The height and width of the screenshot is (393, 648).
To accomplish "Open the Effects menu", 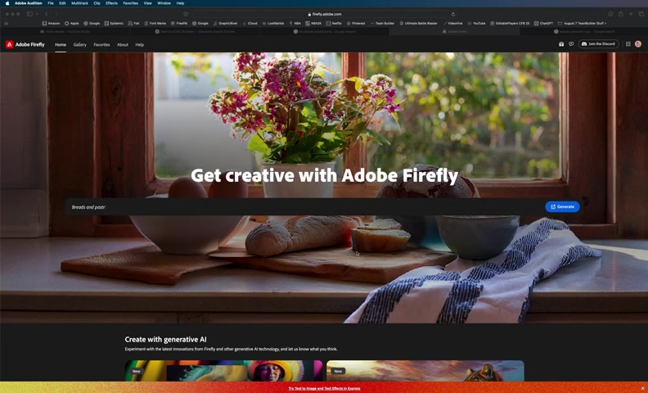I will (111, 3).
